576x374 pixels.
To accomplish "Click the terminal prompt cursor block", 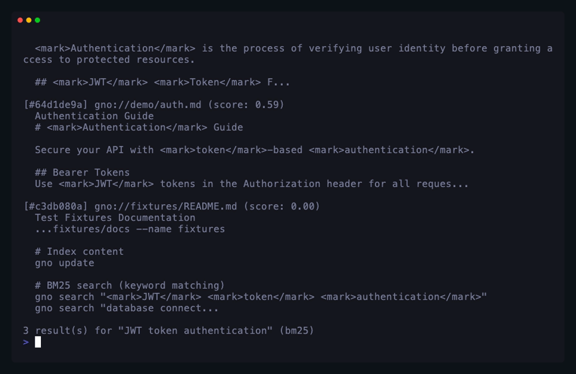I will (x=38, y=342).
